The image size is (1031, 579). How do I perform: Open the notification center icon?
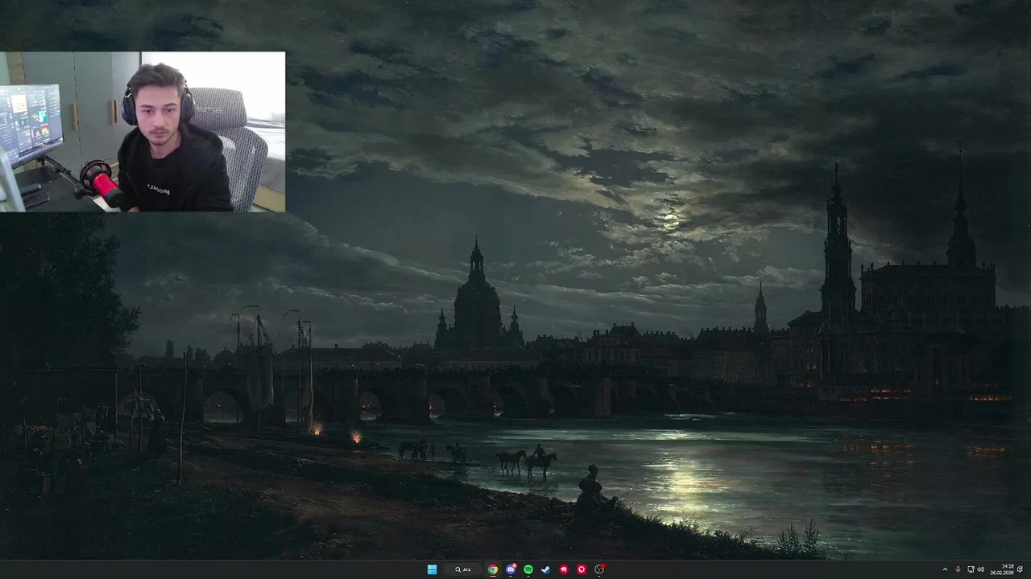pos(1020,569)
